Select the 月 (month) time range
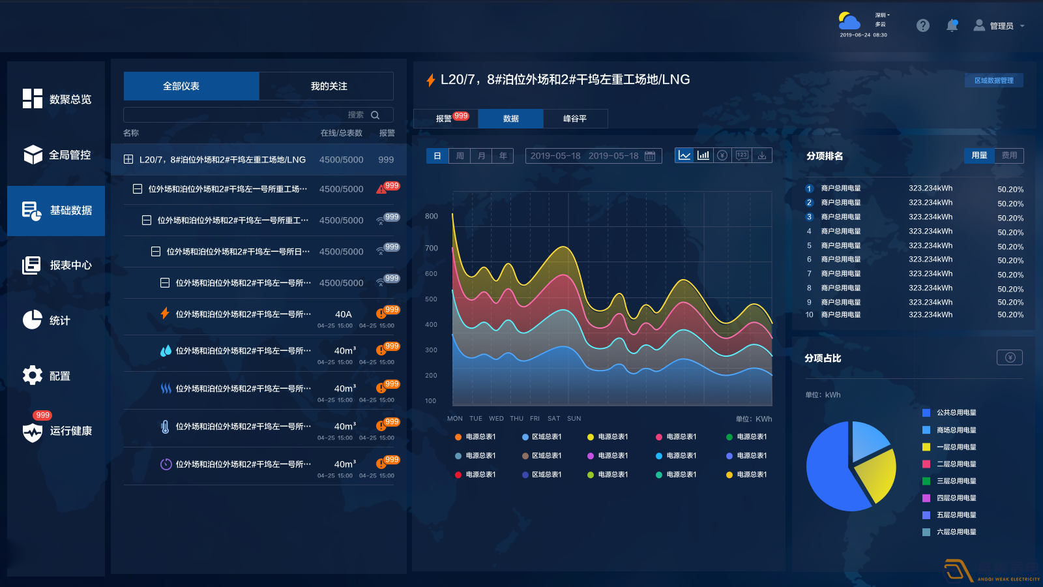 click(481, 156)
